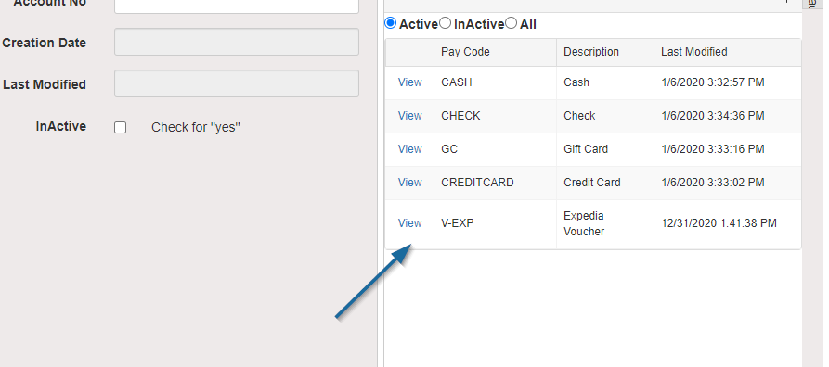Click the GC pay code cell
The width and height of the screenshot is (829, 367).
495,149
